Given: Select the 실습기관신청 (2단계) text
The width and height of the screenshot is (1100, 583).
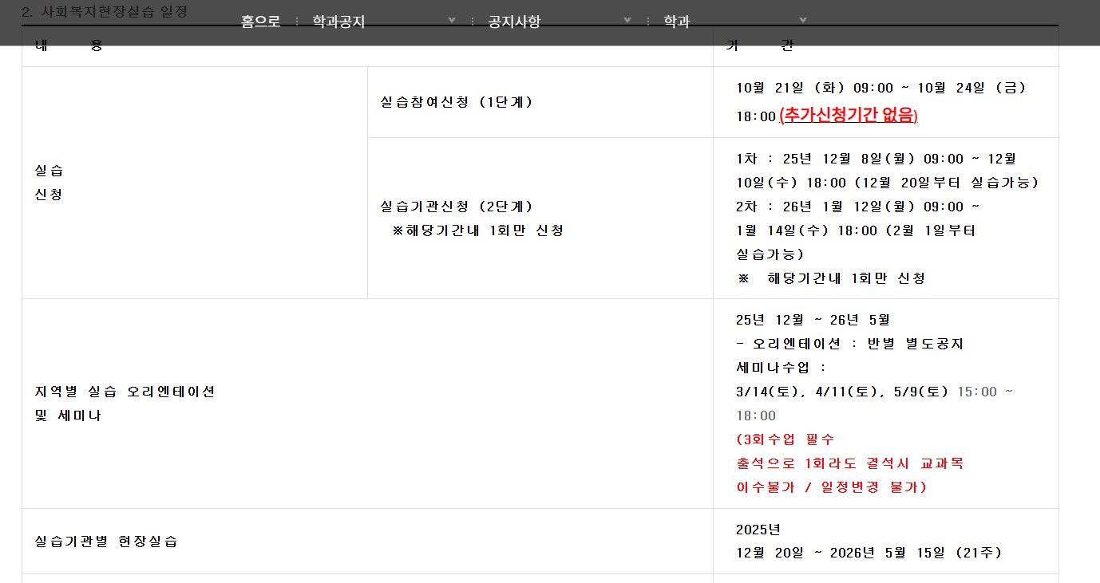Looking at the screenshot, I should click(x=457, y=207).
